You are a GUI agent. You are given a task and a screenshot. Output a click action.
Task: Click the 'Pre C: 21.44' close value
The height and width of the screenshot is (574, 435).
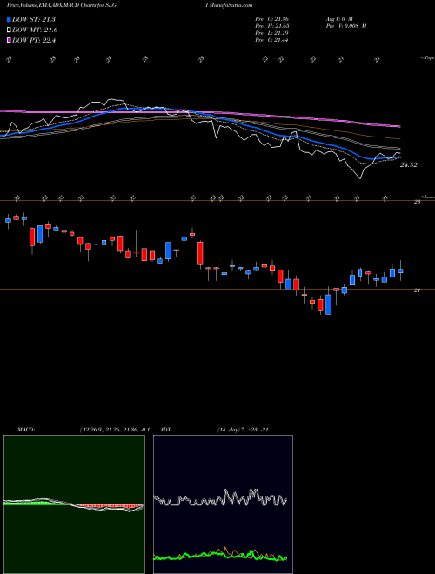pos(272,40)
